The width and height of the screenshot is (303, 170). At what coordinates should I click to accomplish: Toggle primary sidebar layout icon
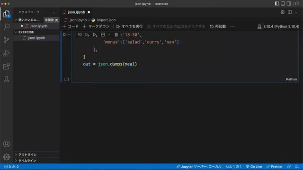(x=276, y=4)
